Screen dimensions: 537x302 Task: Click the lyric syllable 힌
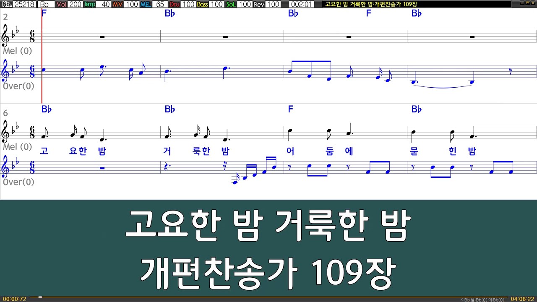(x=452, y=151)
